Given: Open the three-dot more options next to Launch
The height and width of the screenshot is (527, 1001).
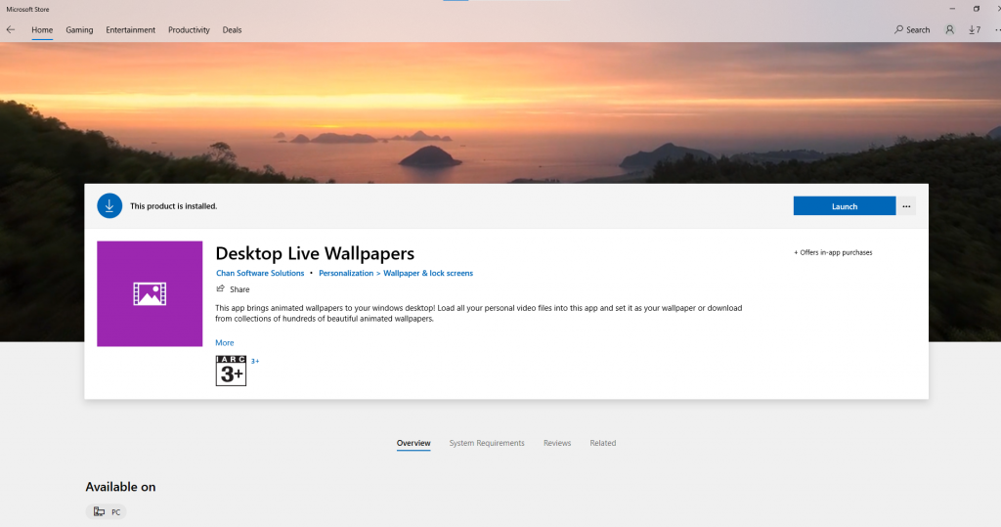Looking at the screenshot, I should 906,206.
